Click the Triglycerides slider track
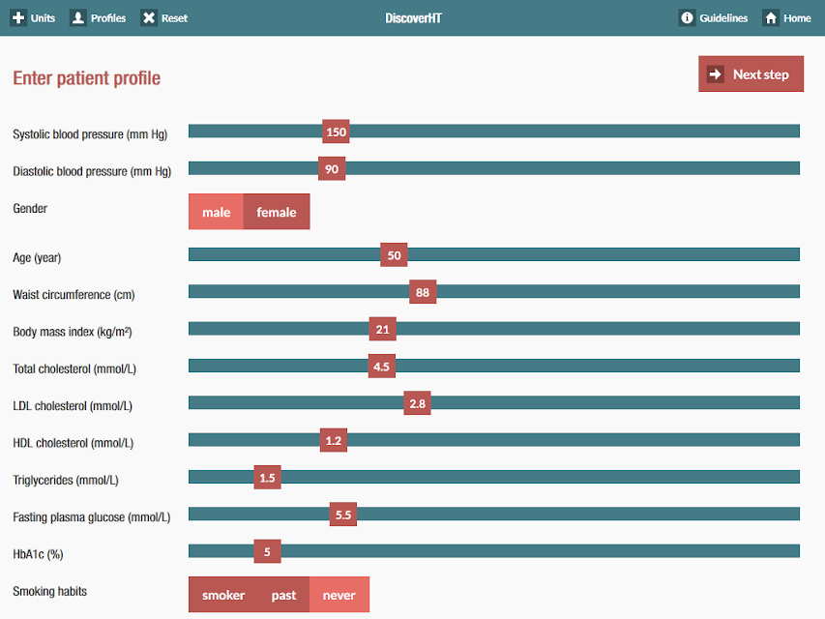Image resolution: width=825 pixels, height=619 pixels. (x=494, y=478)
